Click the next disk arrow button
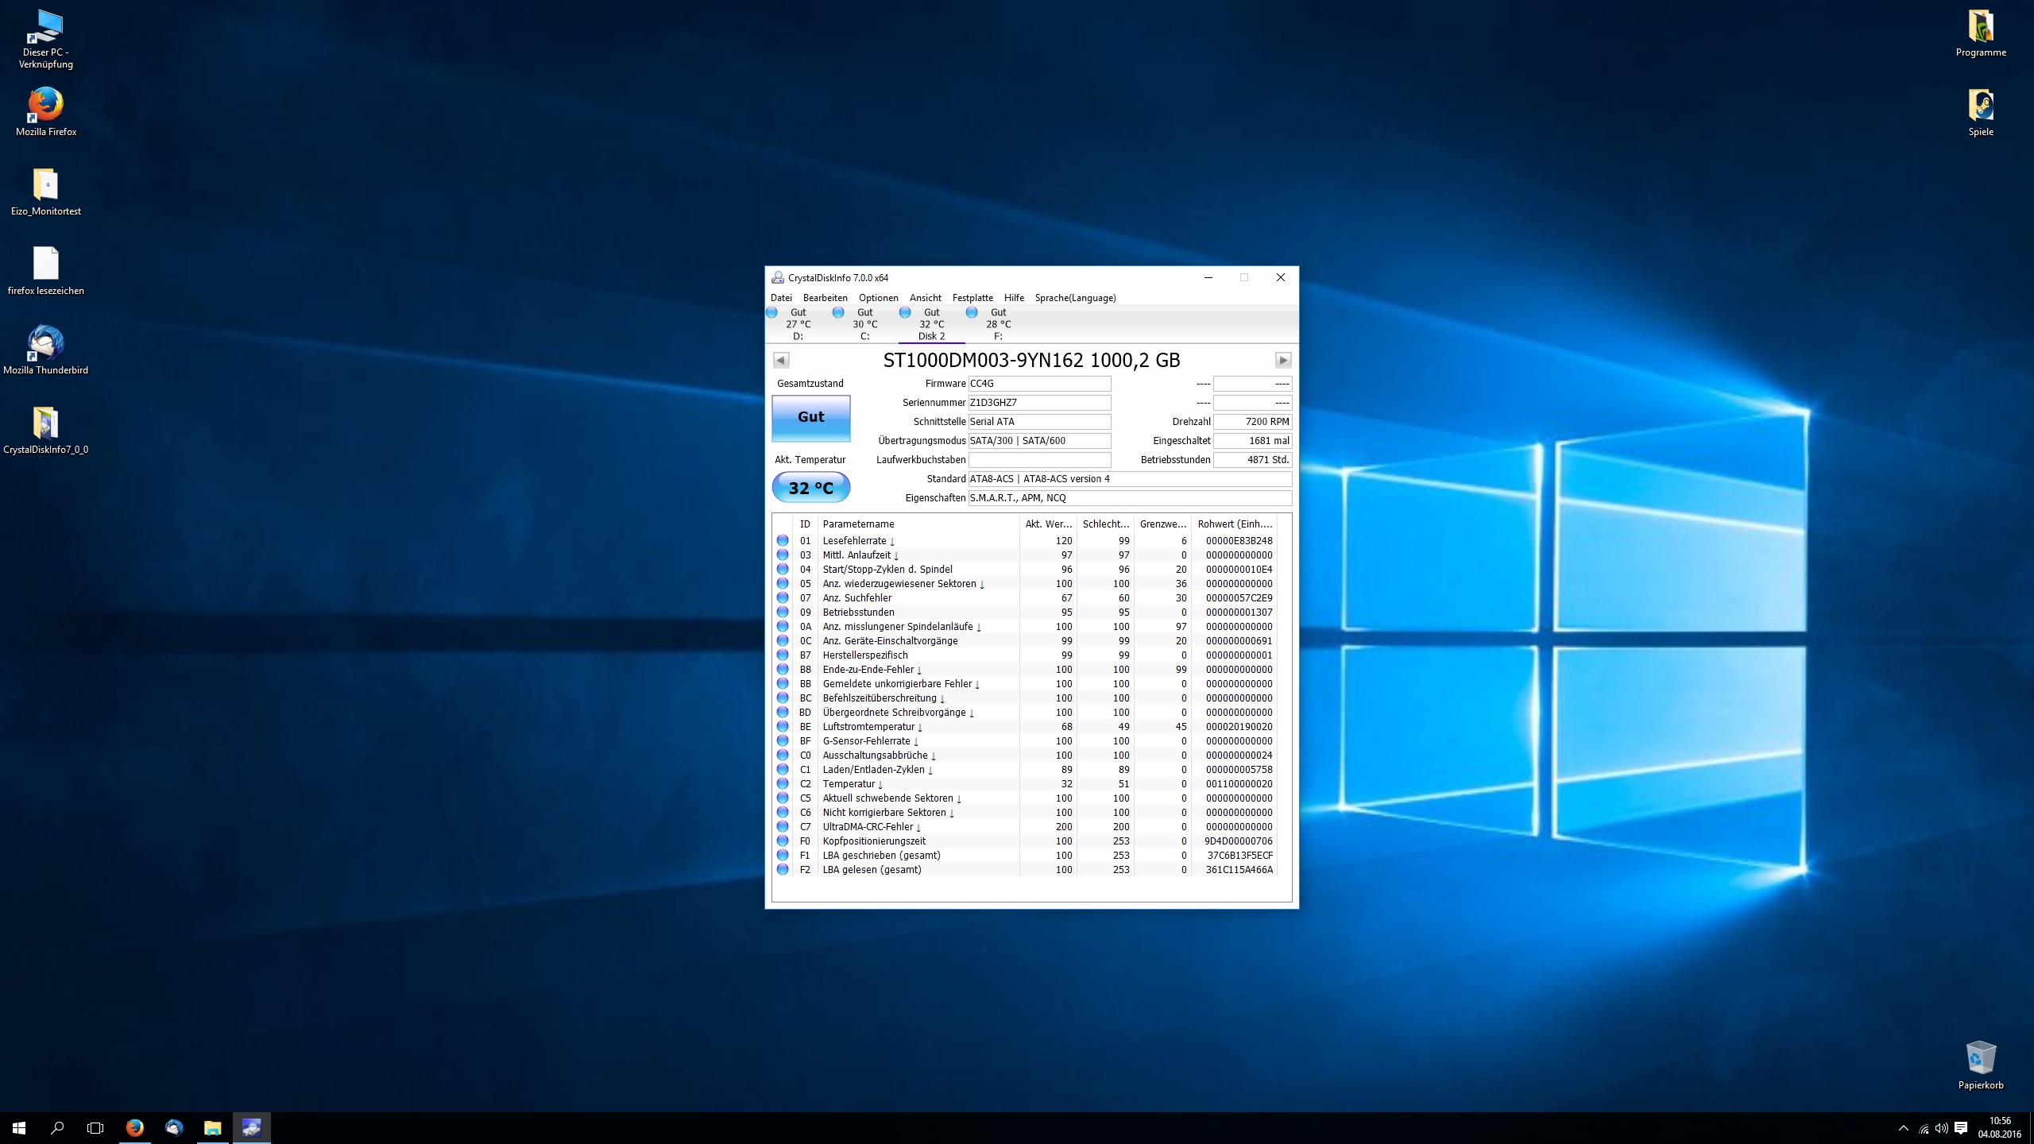Viewport: 2034px width, 1144px height. click(1282, 360)
